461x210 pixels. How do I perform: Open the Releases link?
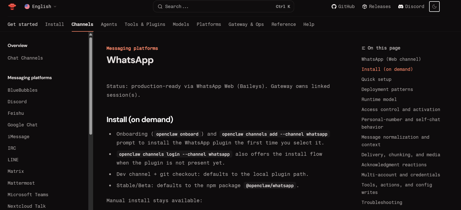376,7
